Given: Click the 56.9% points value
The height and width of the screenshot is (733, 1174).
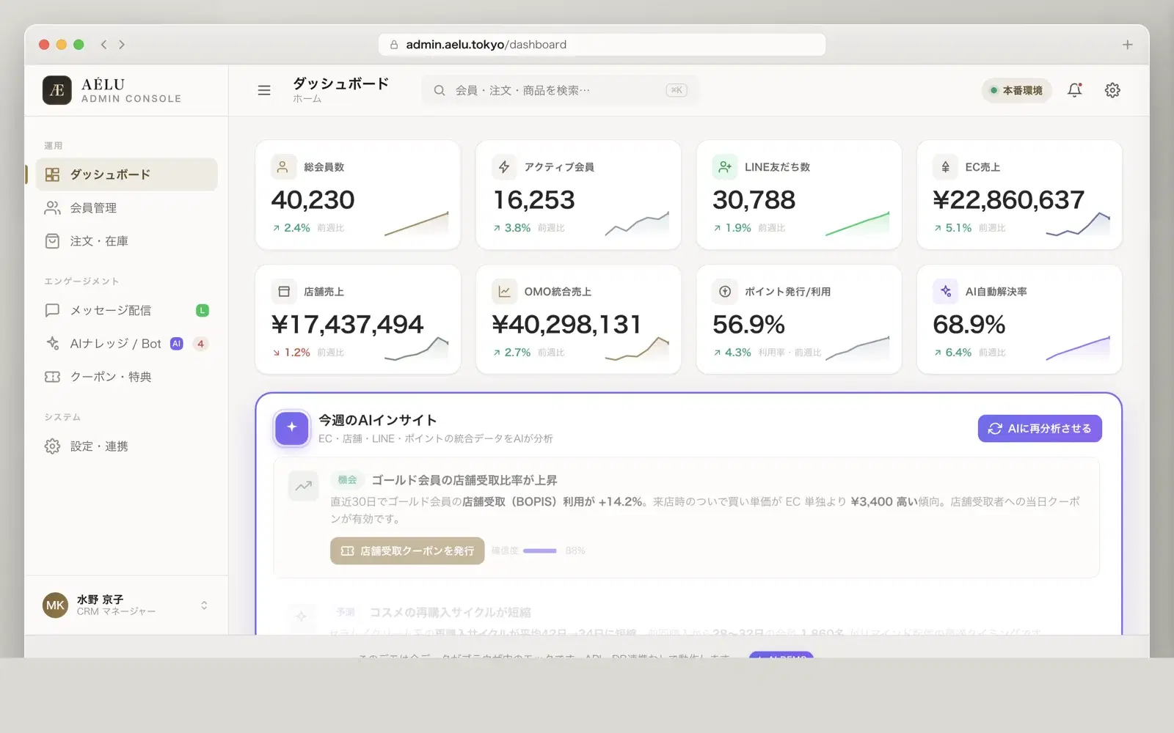Looking at the screenshot, I should (748, 324).
